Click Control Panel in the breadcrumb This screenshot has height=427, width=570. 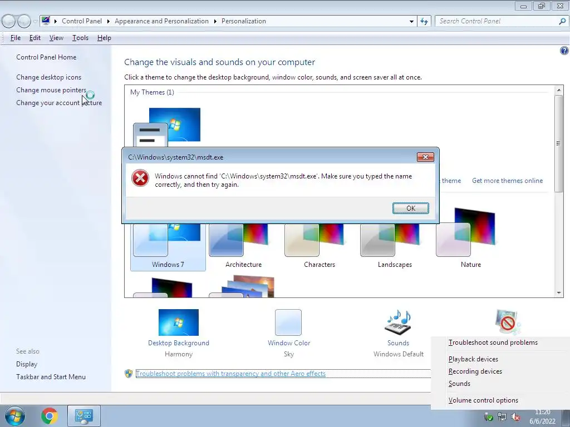coord(82,21)
